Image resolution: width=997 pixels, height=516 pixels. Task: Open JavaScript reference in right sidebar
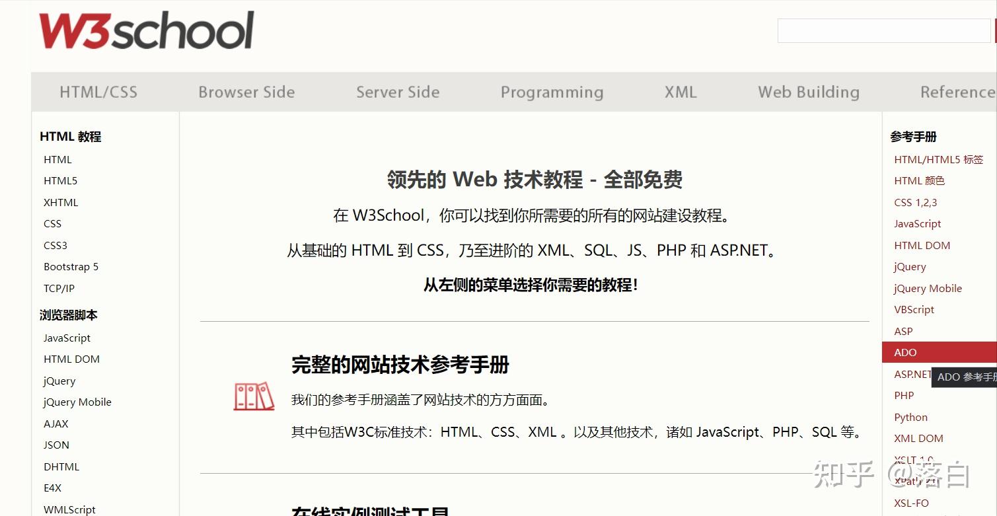coord(918,223)
